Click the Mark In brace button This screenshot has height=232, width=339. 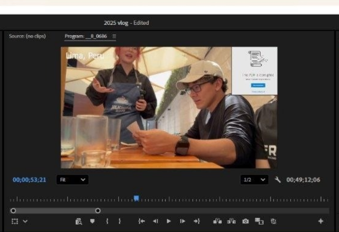[x=107, y=221]
